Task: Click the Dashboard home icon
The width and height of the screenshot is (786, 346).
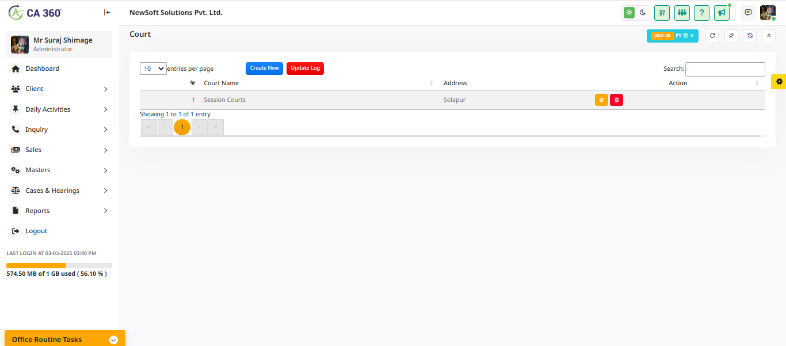Action: click(16, 69)
